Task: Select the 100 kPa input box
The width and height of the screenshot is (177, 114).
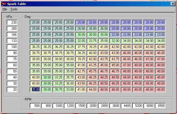Action: [12, 47]
